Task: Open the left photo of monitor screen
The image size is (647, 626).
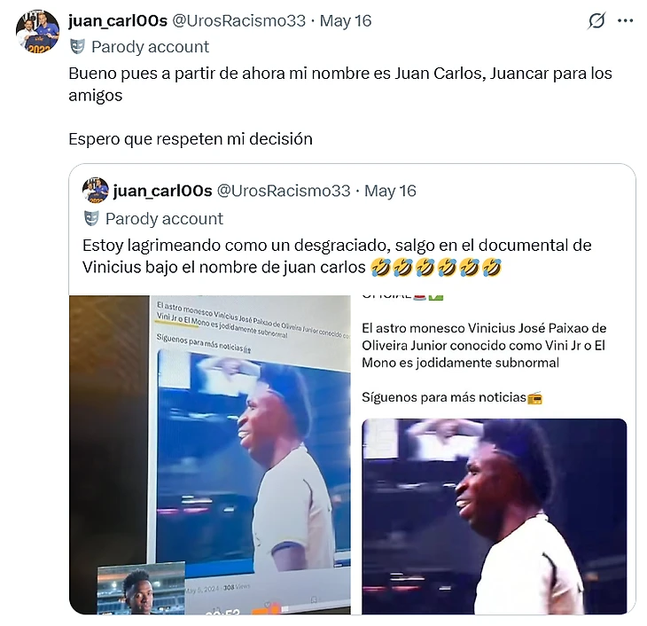Action: pyautogui.click(x=210, y=455)
